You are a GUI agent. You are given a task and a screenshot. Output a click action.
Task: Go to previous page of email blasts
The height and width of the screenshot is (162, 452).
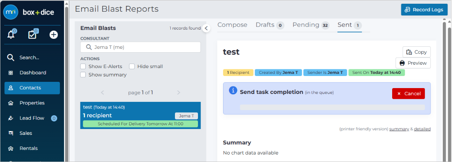pyautogui.click(x=103, y=93)
